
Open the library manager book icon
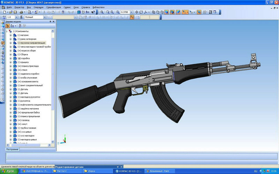[79, 12]
